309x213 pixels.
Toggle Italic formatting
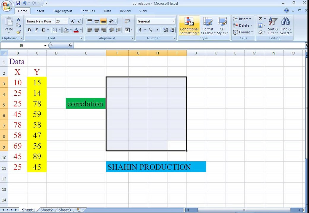[x=36, y=30]
